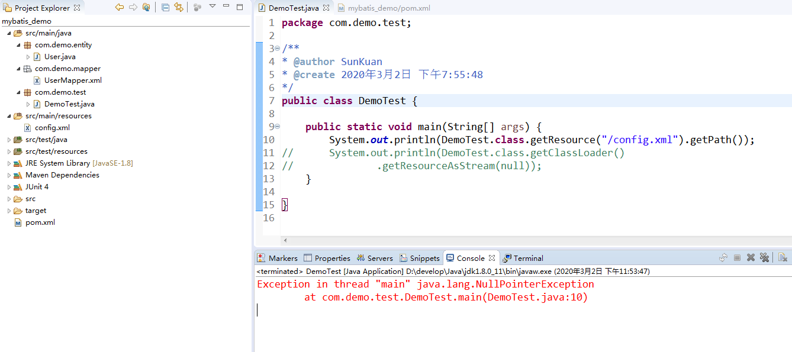This screenshot has width=792, height=352.
Task: Click the Back arrow in Project Explorer toolbar
Action: pyautogui.click(x=119, y=8)
